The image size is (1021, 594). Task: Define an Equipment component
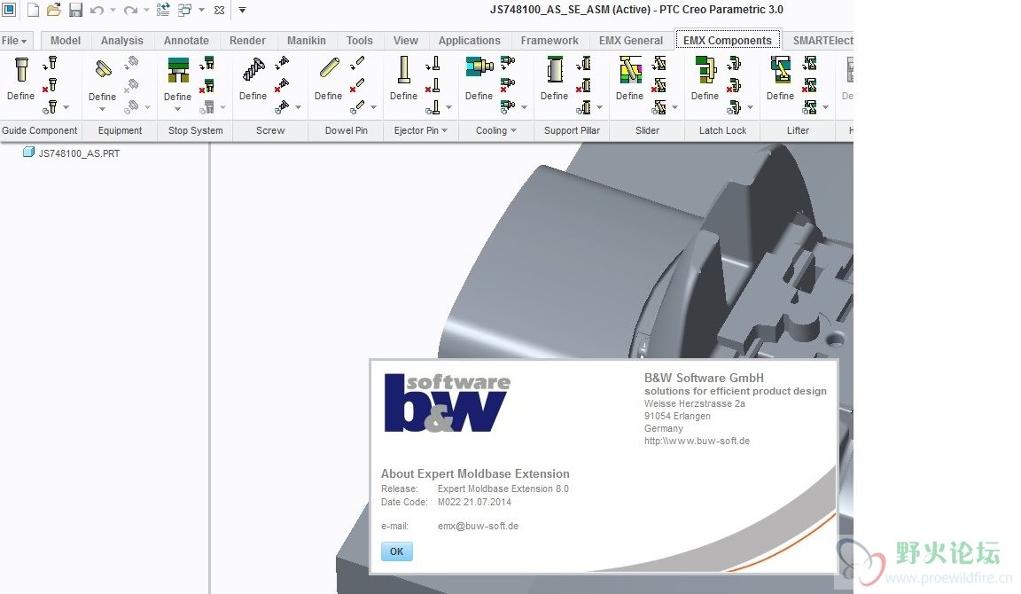click(x=102, y=78)
